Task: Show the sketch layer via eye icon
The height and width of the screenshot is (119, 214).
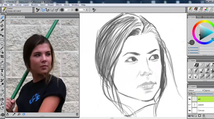Action: click(x=190, y=105)
